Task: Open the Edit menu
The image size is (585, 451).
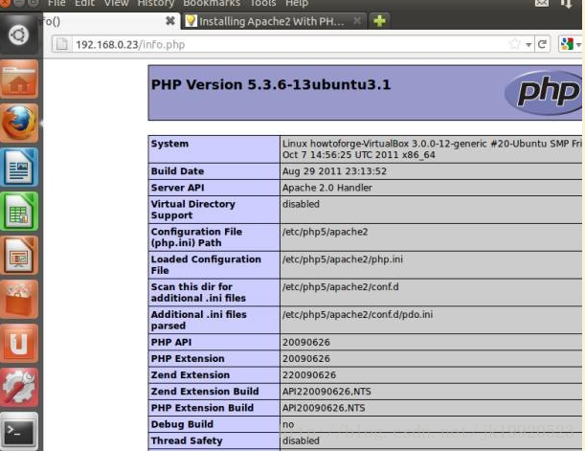Action: pos(84,4)
